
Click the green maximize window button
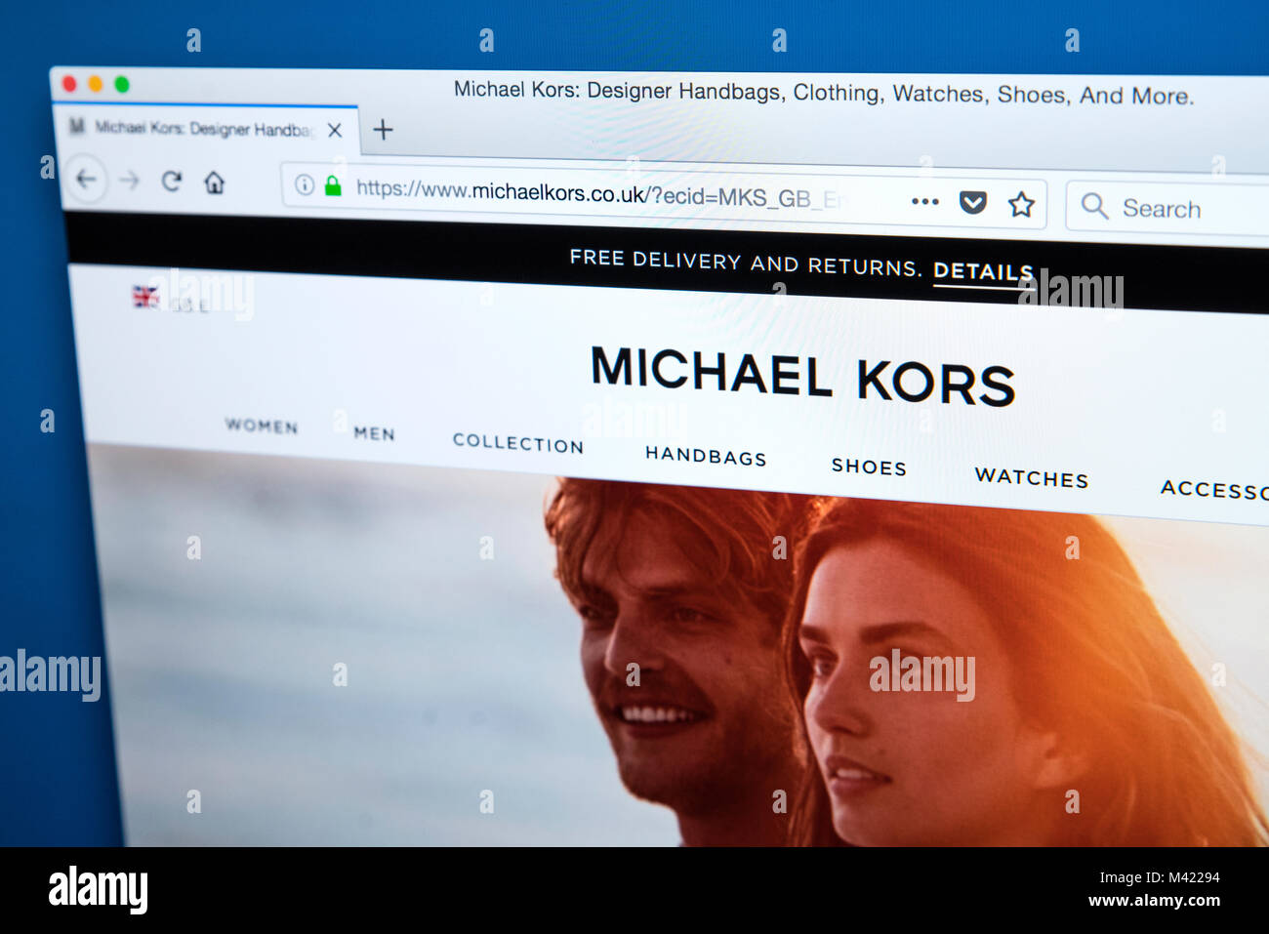click(122, 85)
